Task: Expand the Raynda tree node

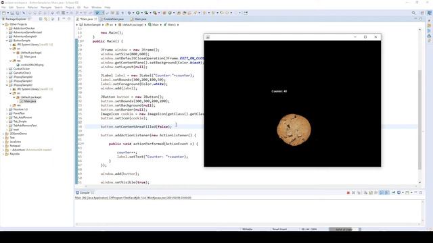Action: coord(3,154)
